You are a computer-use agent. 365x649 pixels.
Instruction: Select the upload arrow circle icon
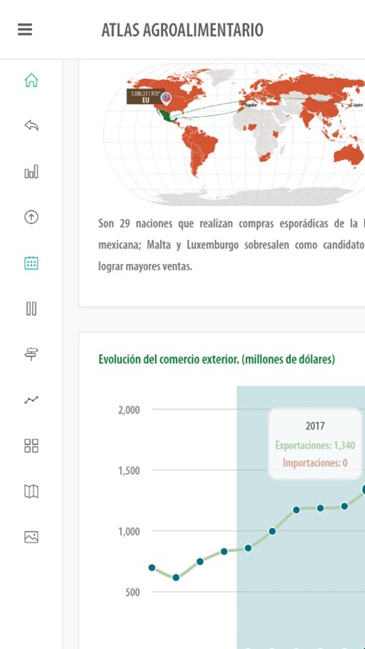pyautogui.click(x=31, y=217)
